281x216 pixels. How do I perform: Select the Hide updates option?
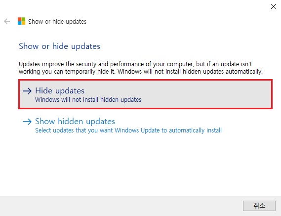click(145, 94)
